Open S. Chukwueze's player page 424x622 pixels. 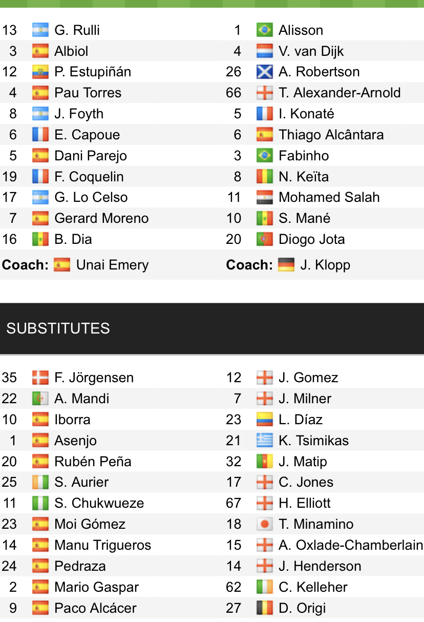99,503
